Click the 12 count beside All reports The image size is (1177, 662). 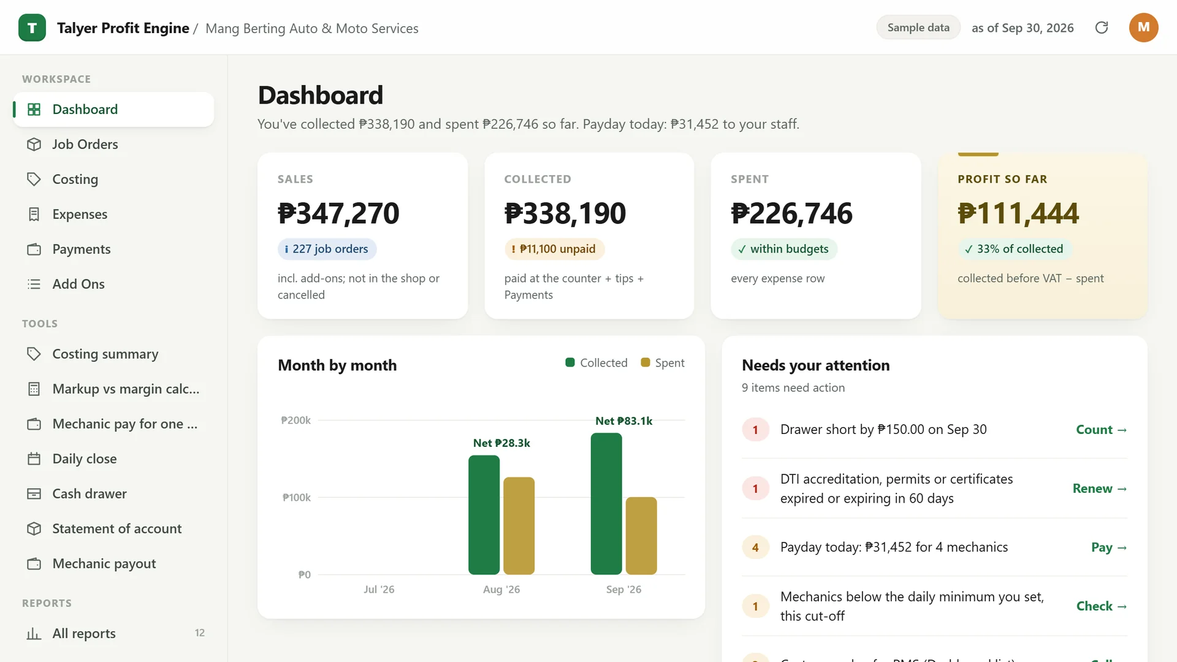(x=200, y=633)
